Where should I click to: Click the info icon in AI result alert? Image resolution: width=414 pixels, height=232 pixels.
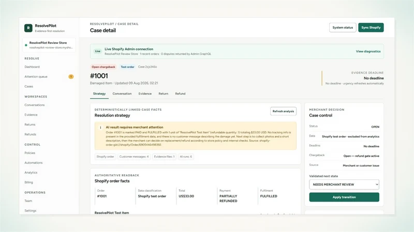click(x=100, y=127)
